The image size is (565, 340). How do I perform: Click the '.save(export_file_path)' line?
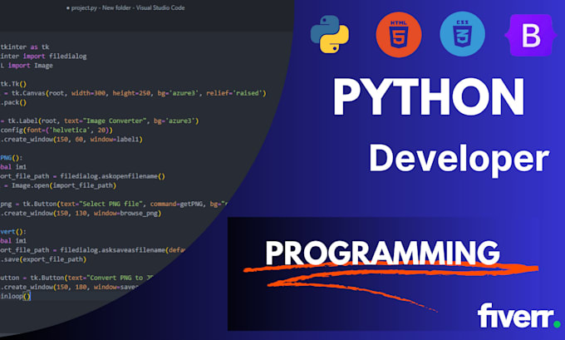click(43, 259)
